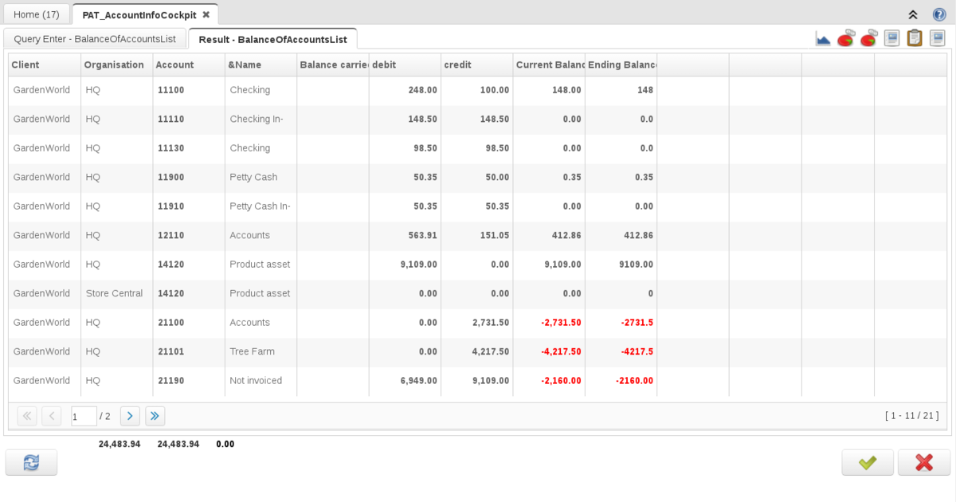Screen dimensions: 956x502
Task: Open Query Enter - BalanceOfAccountsList tab
Action: click(x=95, y=39)
